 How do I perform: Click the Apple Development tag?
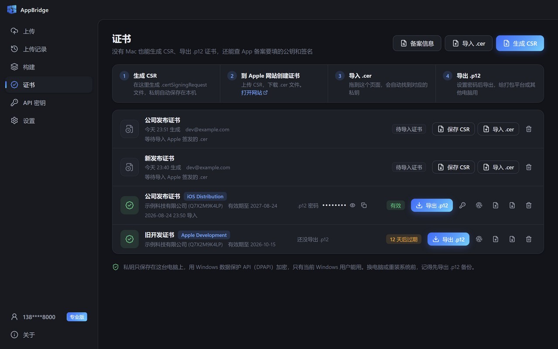click(x=204, y=235)
